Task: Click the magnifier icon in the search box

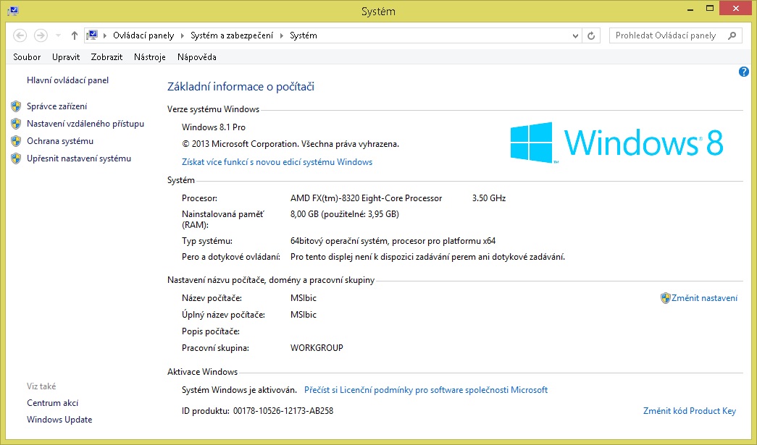Action: [x=732, y=35]
